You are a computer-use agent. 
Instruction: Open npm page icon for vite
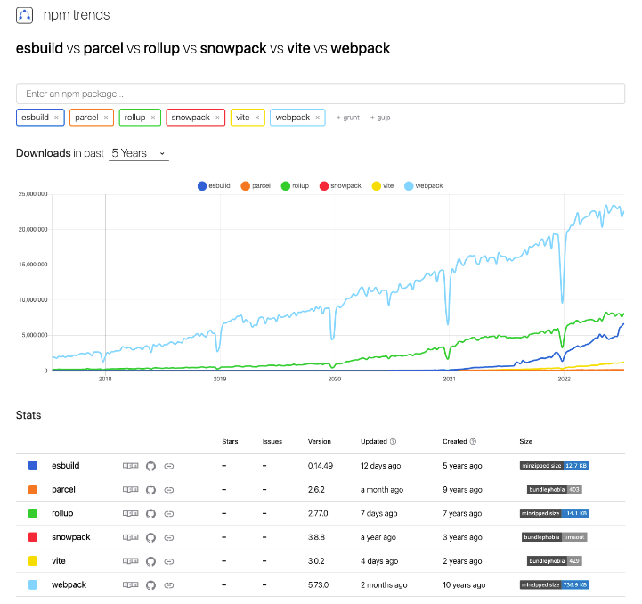click(x=131, y=561)
